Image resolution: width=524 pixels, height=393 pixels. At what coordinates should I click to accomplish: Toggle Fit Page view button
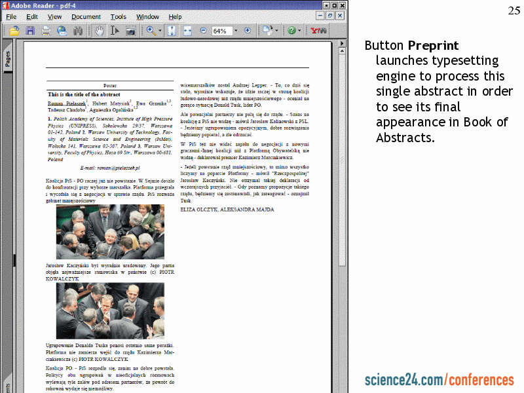tap(172, 31)
